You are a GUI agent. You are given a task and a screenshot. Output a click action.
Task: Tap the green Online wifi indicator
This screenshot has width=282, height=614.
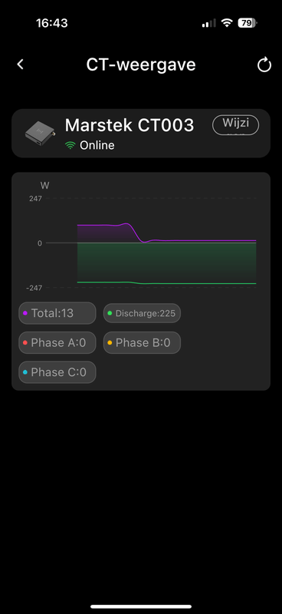pos(70,146)
